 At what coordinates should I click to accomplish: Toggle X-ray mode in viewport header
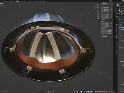(x=85, y=92)
